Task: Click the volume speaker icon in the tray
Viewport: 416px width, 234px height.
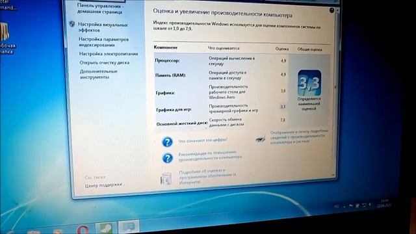Action: 370,205
